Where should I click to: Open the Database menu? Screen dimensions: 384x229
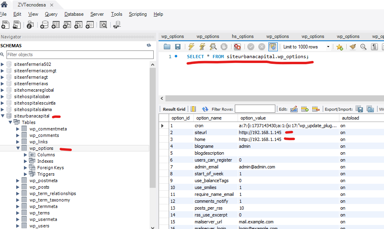(x=74, y=14)
